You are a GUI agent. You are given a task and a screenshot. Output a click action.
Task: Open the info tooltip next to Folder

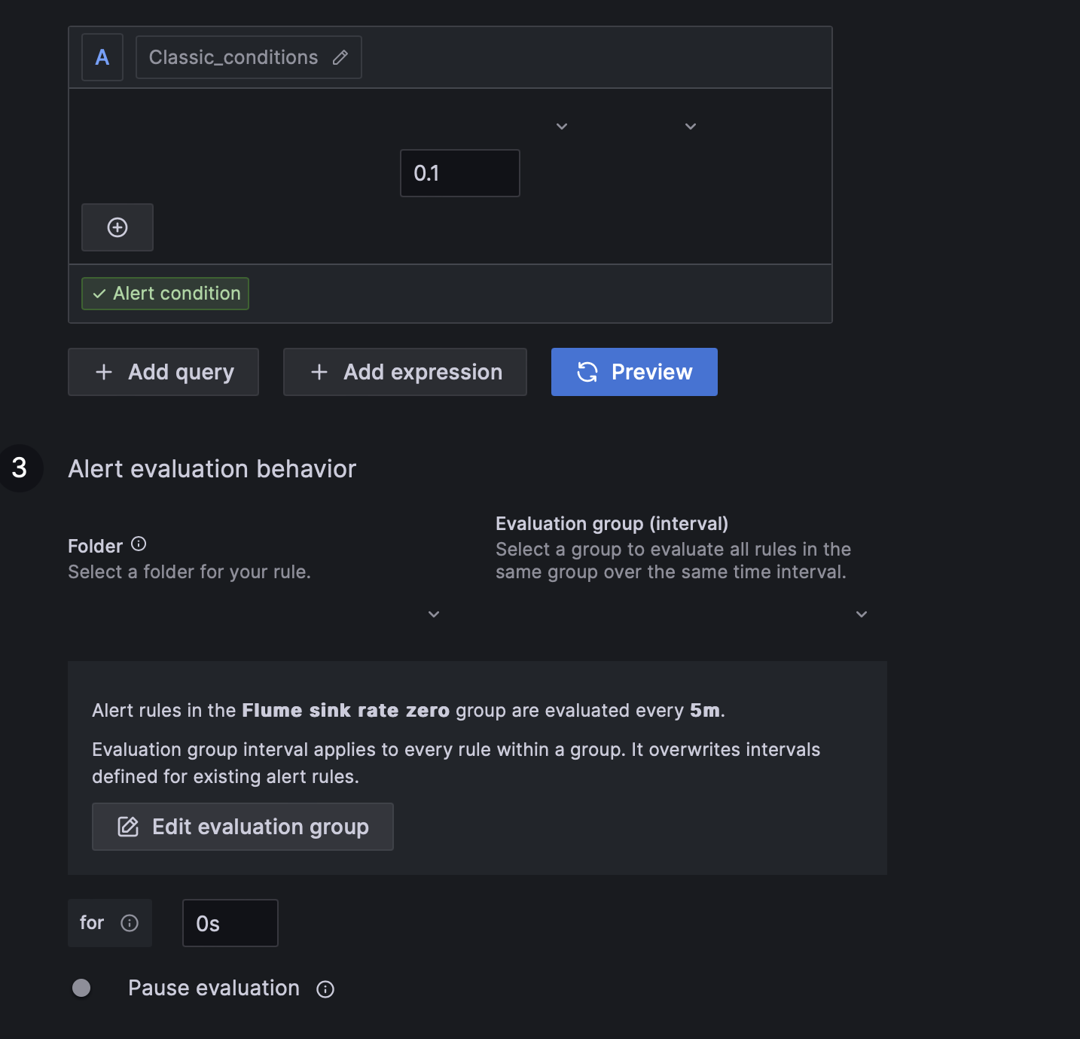(x=139, y=544)
